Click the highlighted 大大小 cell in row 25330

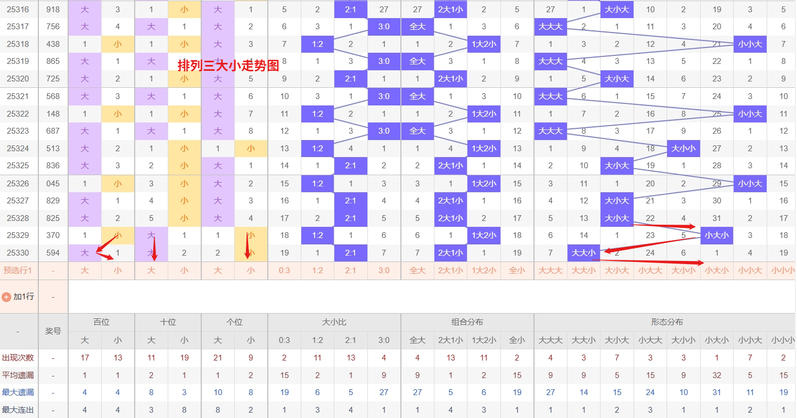point(584,253)
